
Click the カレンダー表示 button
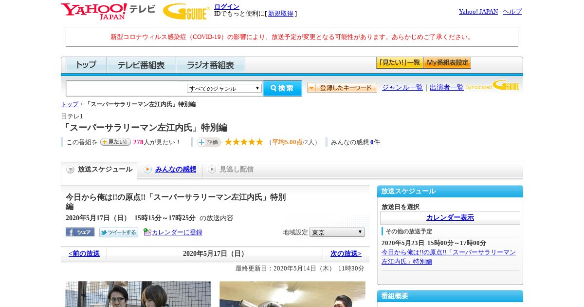coord(450,218)
